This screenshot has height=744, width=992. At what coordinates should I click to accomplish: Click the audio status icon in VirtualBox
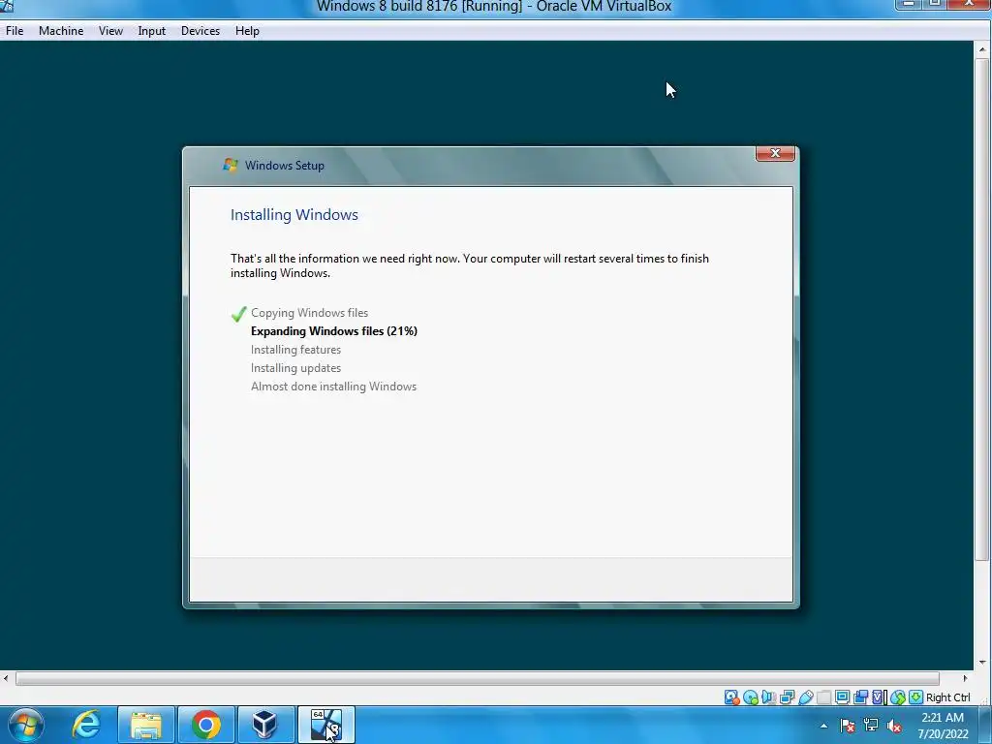point(768,697)
